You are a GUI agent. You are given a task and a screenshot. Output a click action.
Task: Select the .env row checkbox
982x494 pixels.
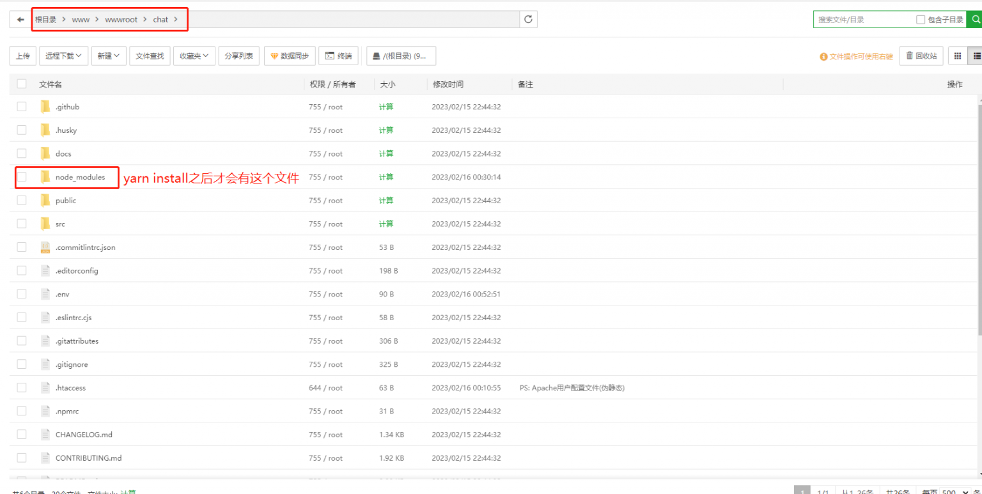[x=22, y=294]
